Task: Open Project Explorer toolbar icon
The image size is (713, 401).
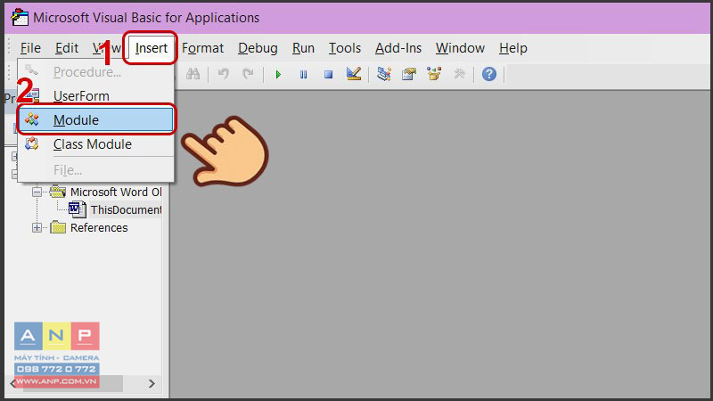Action: (x=384, y=74)
